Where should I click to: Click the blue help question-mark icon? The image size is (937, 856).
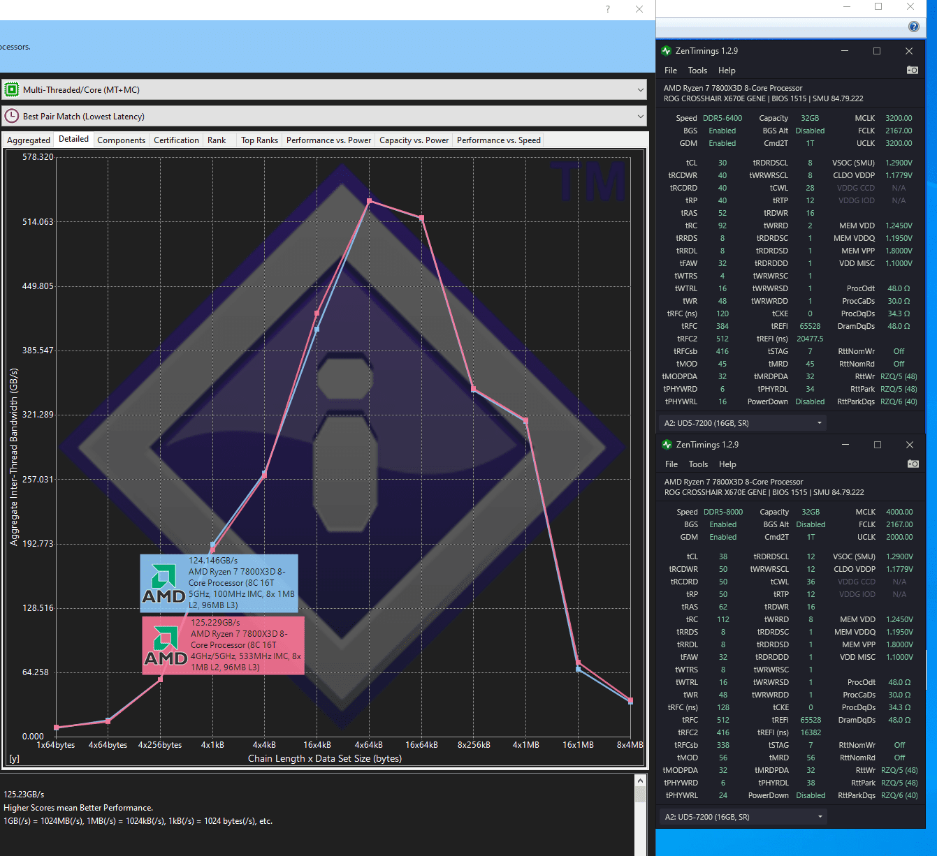(x=914, y=27)
